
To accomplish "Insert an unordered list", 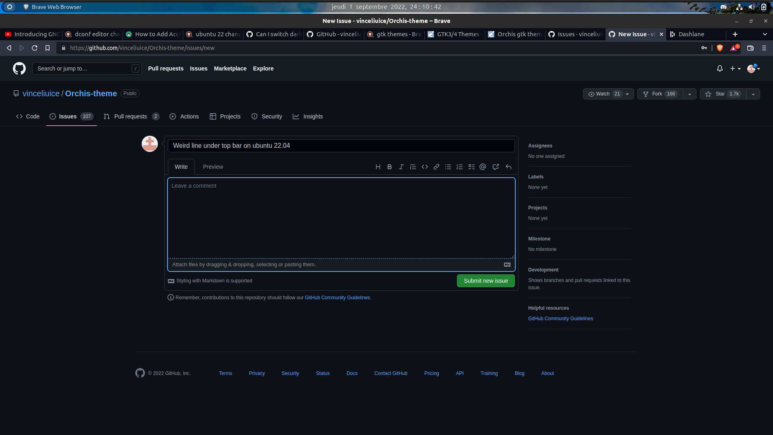I will (448, 166).
